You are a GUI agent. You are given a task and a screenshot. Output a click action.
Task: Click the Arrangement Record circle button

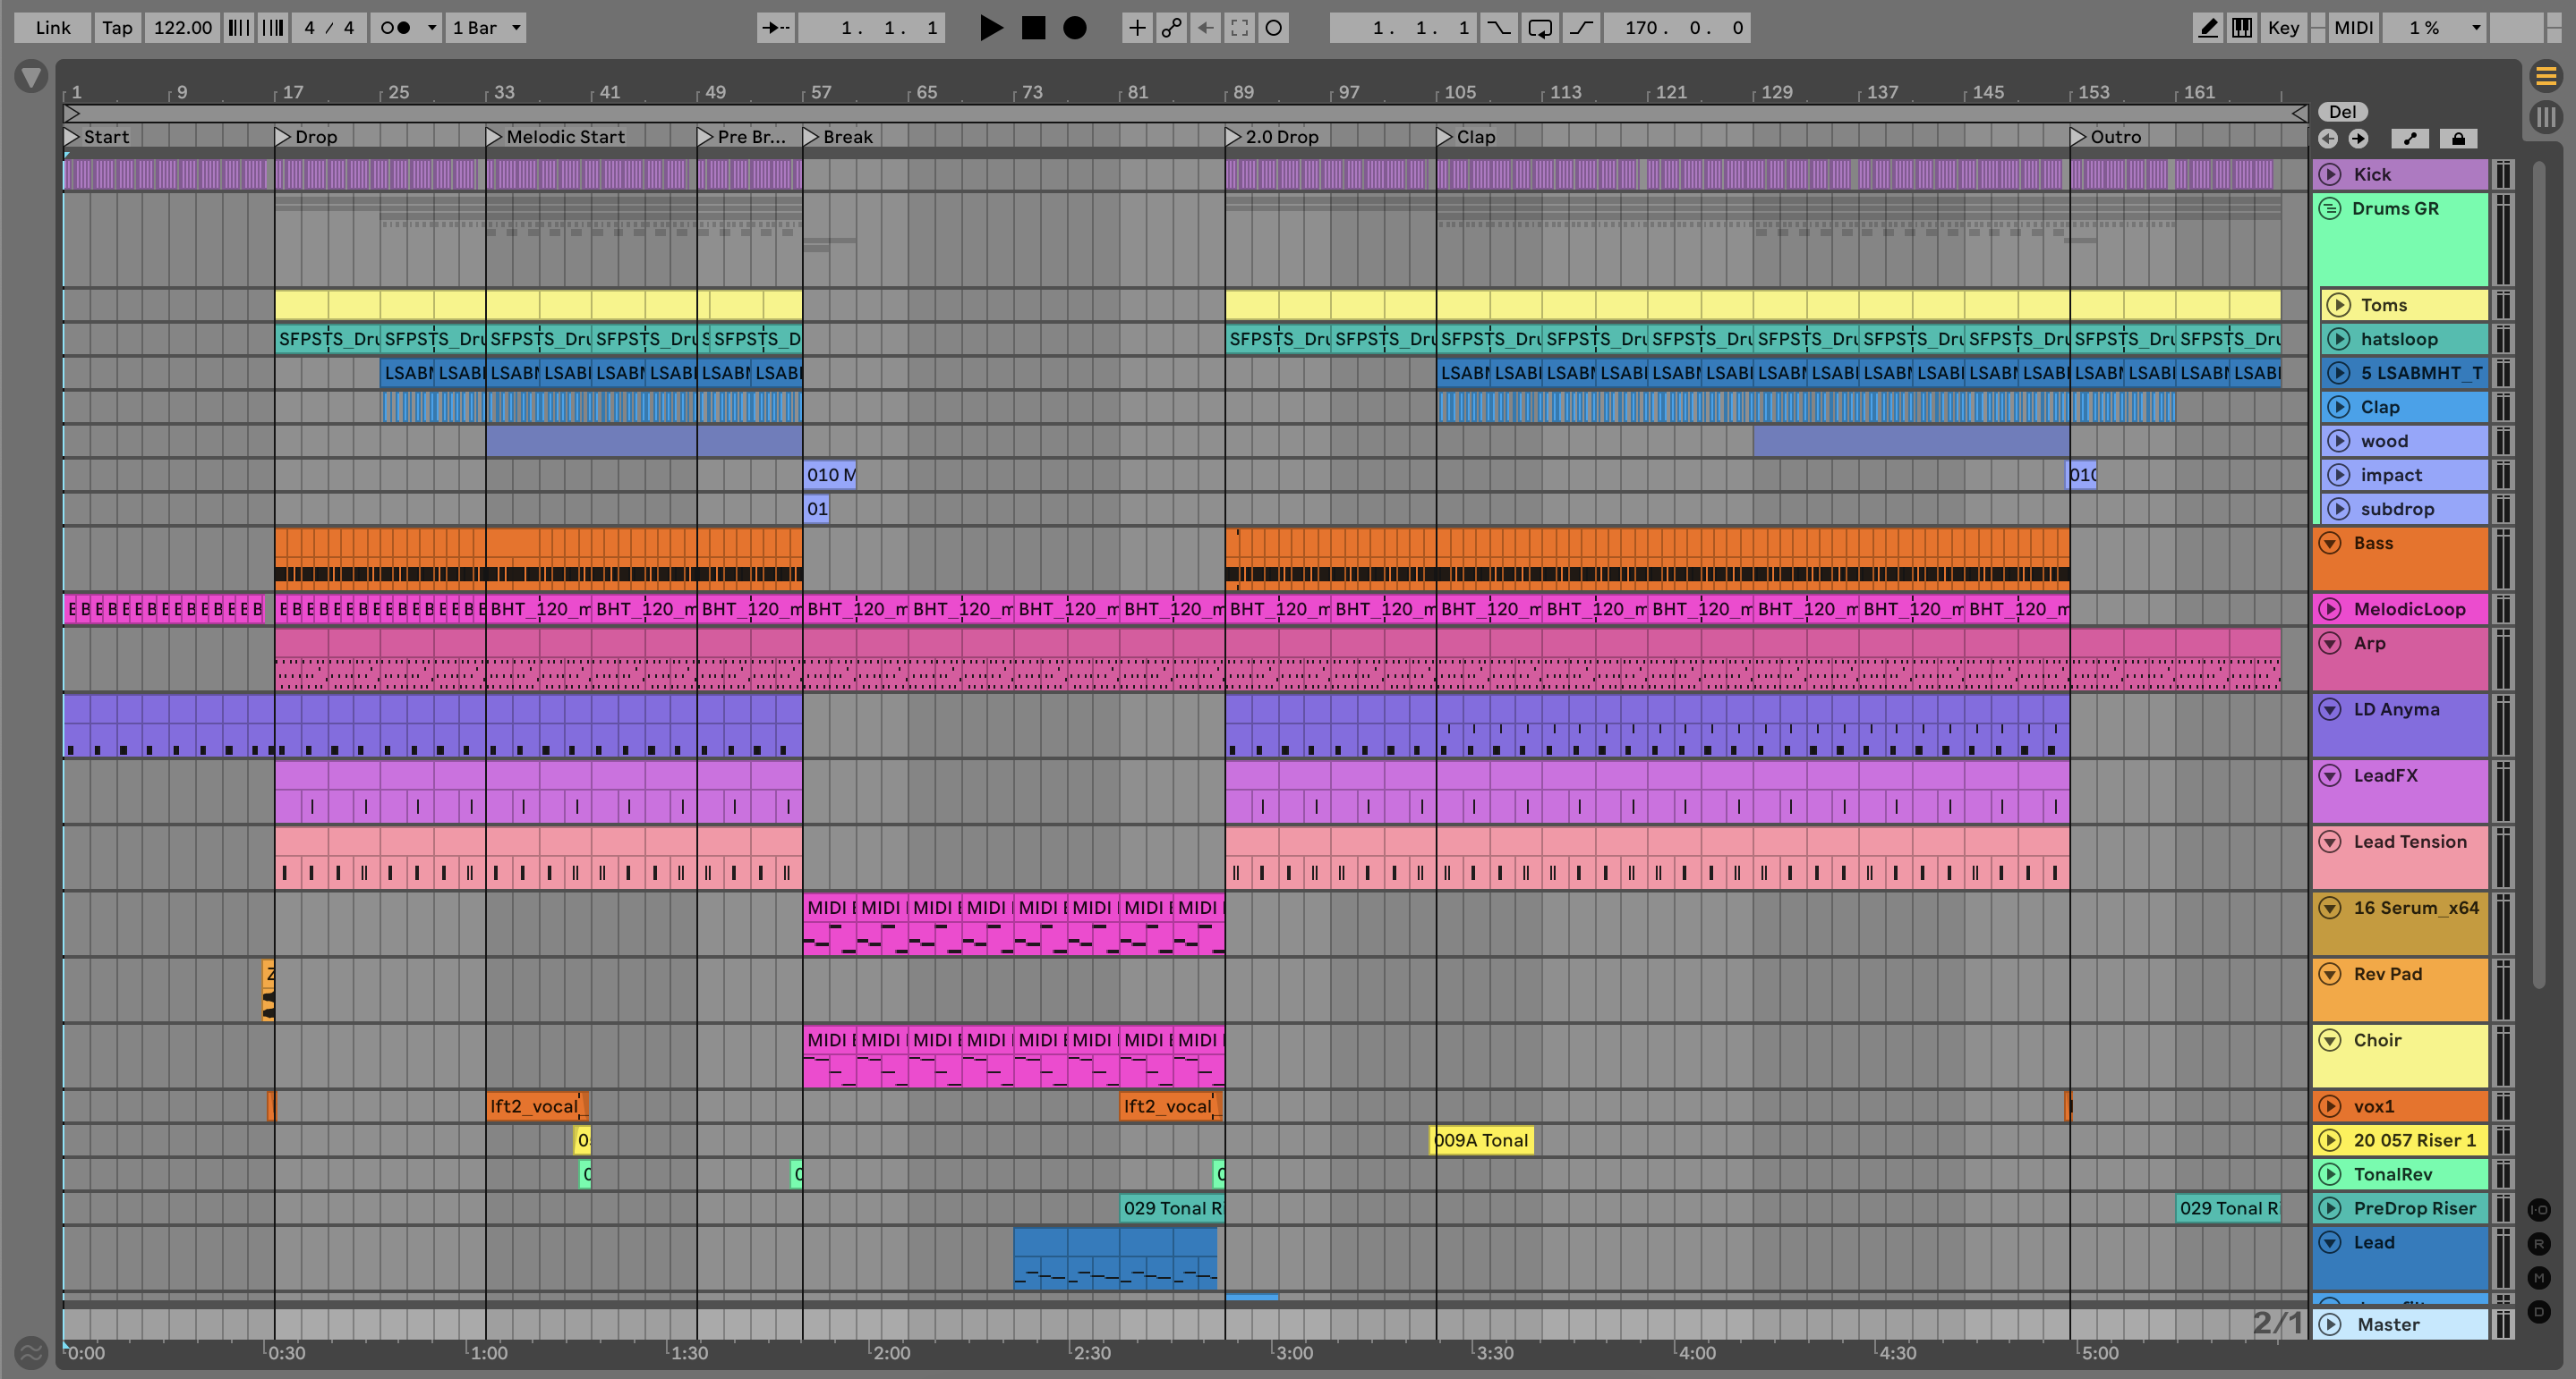tap(1074, 28)
